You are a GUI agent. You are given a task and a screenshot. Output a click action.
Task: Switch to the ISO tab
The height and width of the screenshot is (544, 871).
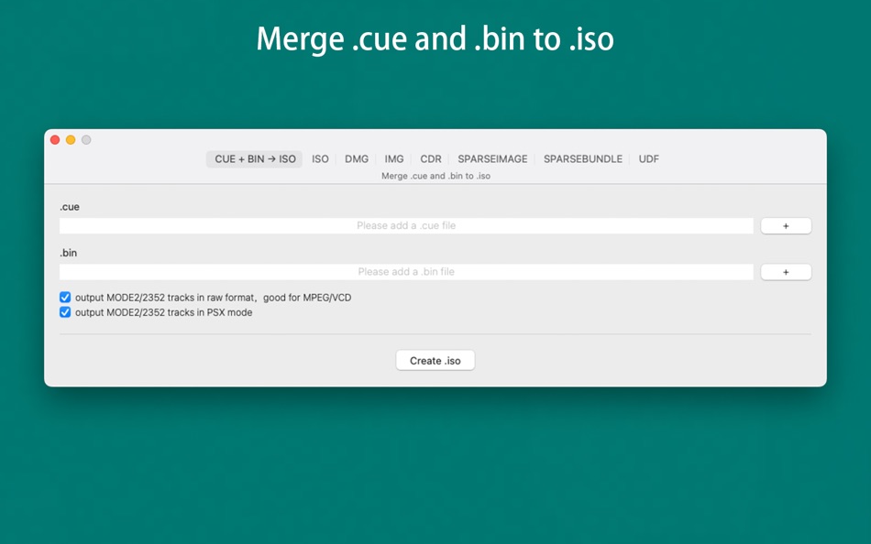tap(320, 159)
